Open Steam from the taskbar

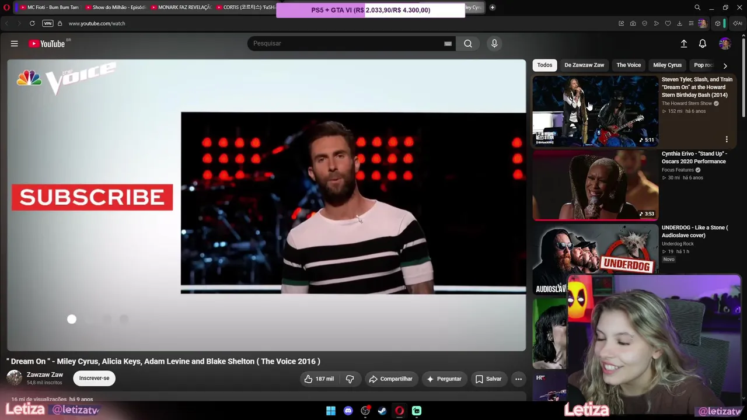pos(382,411)
